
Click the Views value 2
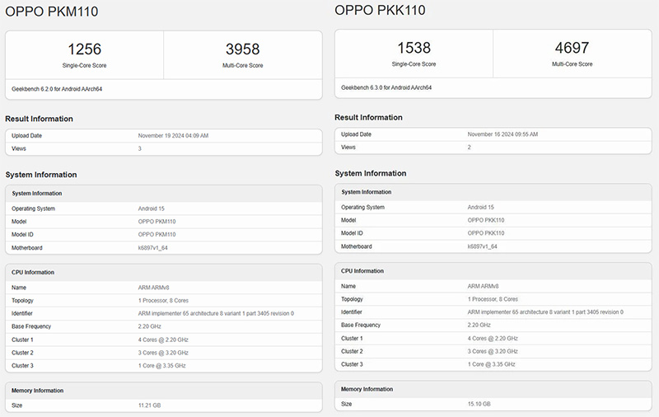coord(469,148)
